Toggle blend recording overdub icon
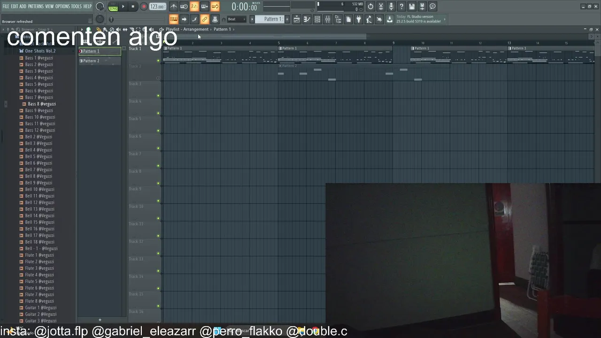 204,7
